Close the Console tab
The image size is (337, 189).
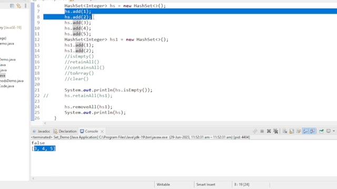pyautogui.click(x=102, y=131)
